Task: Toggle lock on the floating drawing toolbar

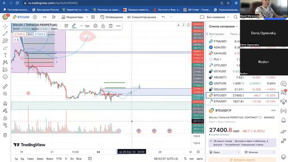Action: pyautogui.click(x=103, y=26)
